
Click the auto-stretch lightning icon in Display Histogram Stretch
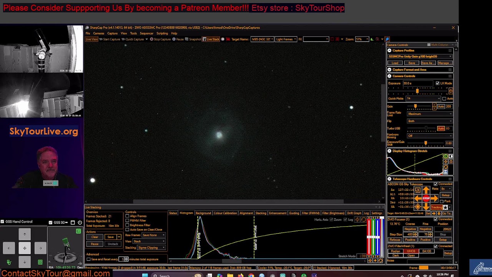(x=445, y=162)
